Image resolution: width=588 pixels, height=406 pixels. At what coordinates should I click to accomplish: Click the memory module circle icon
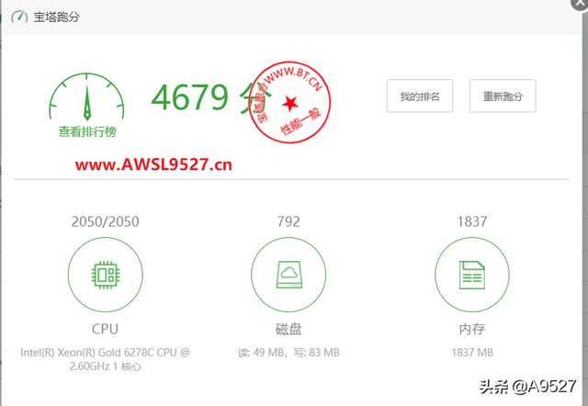click(472, 274)
